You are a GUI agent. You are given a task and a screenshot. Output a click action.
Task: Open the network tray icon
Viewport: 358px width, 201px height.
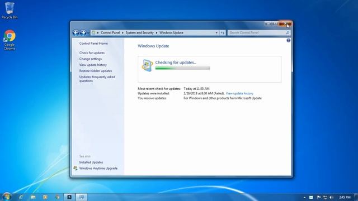(325, 197)
